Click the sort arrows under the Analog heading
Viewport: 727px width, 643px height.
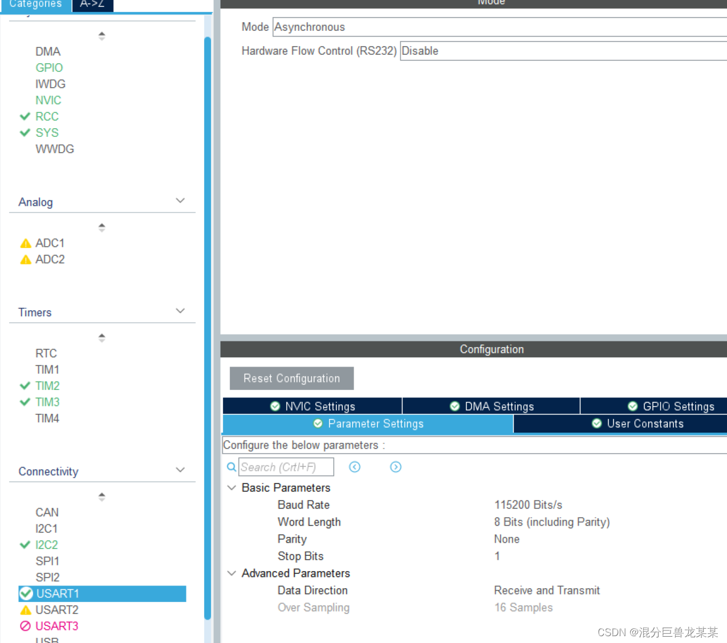click(101, 227)
